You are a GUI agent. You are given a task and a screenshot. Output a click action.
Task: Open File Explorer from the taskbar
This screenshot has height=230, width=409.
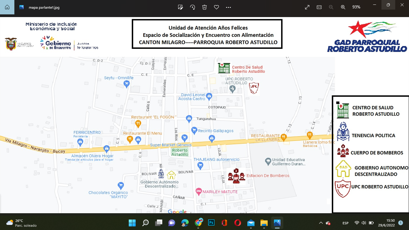(x=264, y=223)
